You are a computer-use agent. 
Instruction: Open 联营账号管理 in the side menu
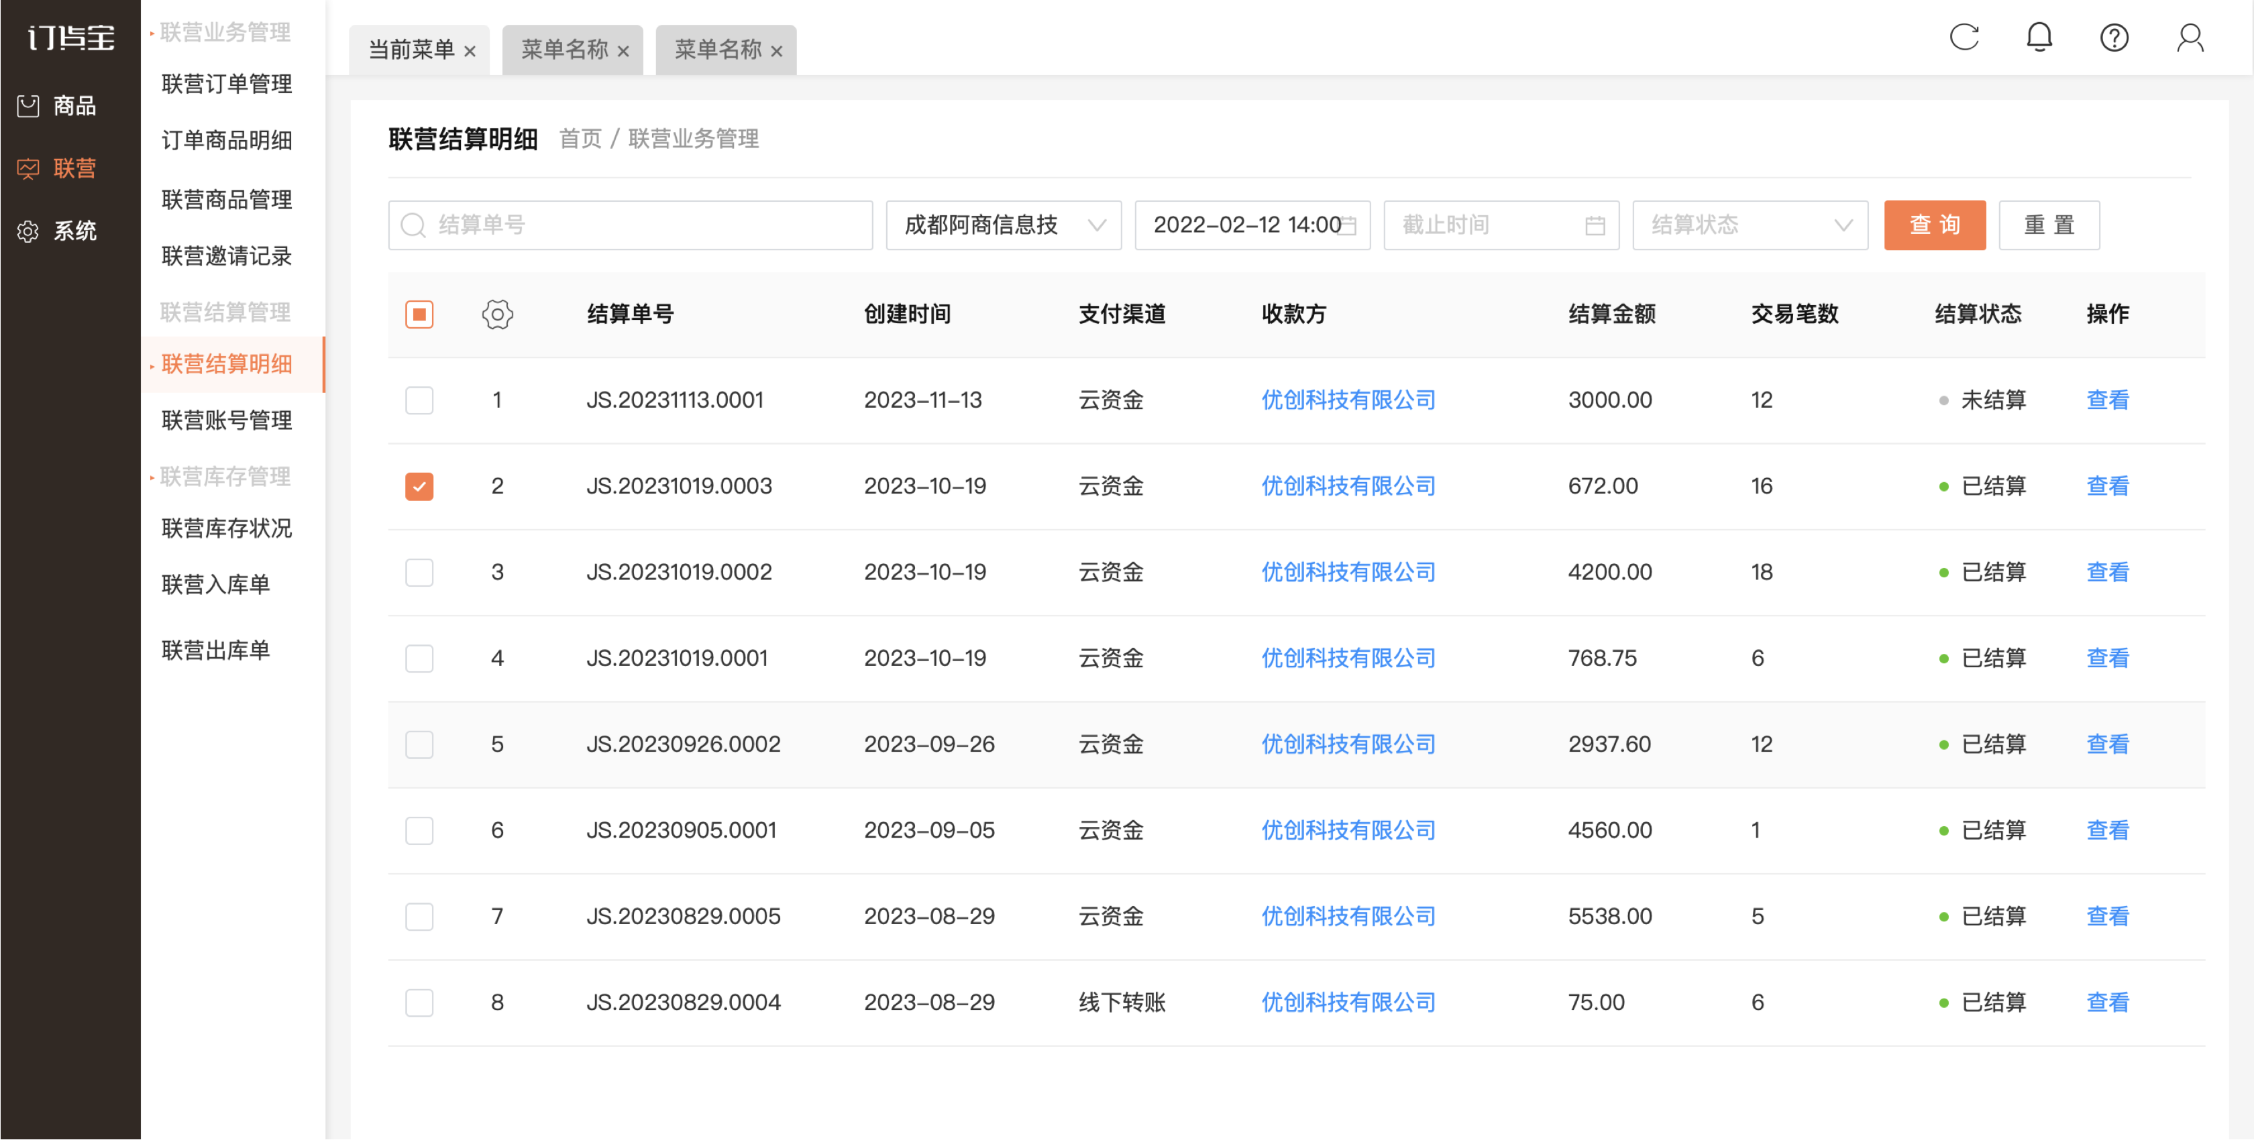(227, 421)
